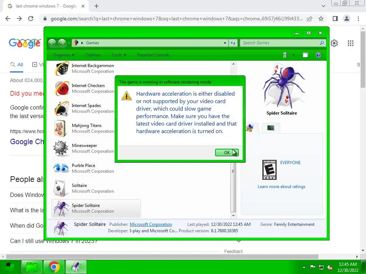Click the Search Games magnifier icon
The image size is (366, 274).
[321, 43]
